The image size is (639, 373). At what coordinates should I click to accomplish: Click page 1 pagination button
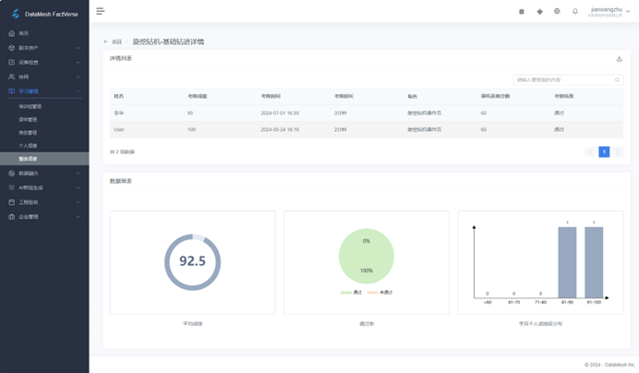pyautogui.click(x=604, y=151)
